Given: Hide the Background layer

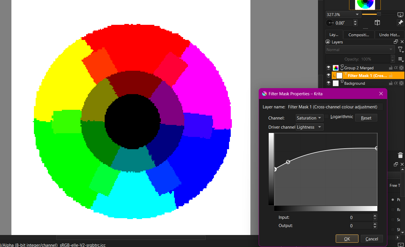Looking at the screenshot, I should click(329, 83).
